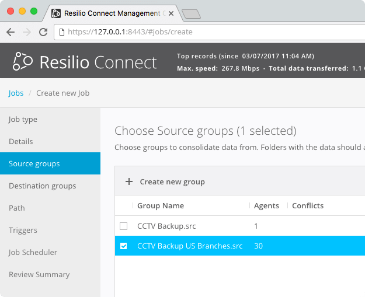Uncheck the CCTV Backup US Branches.src checkbox

click(x=123, y=246)
